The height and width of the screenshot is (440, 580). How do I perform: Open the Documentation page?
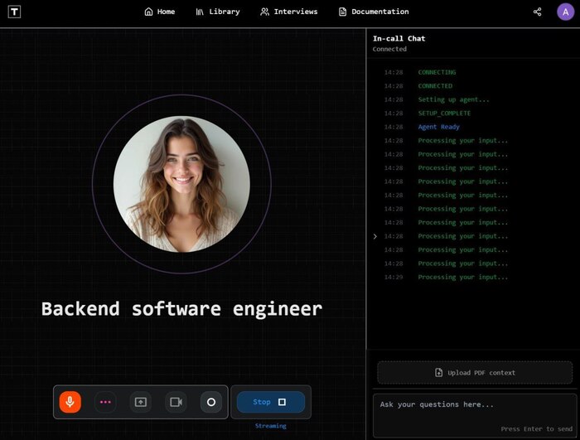[373, 12]
